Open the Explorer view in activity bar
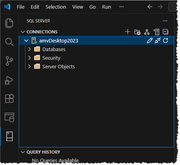Viewport: 180px width, 165px height. tap(9, 23)
